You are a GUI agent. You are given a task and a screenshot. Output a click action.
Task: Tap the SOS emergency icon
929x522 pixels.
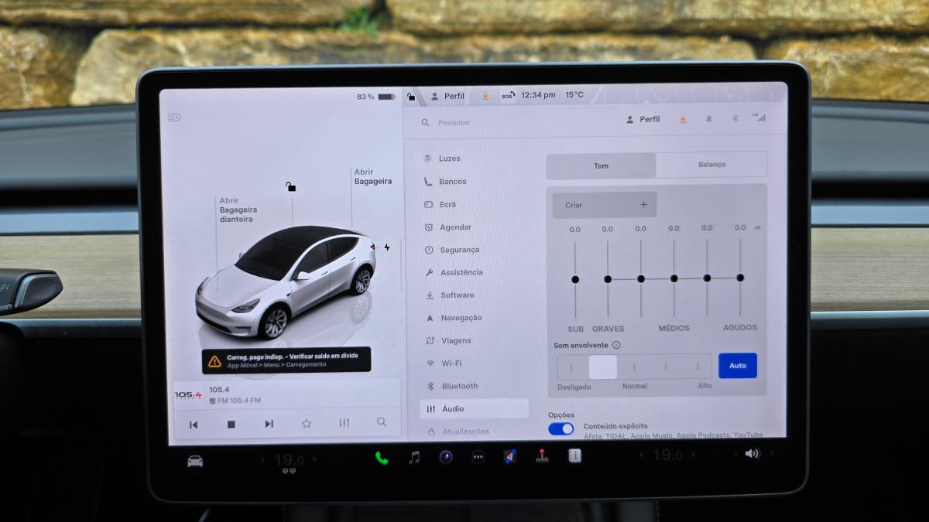(x=507, y=96)
